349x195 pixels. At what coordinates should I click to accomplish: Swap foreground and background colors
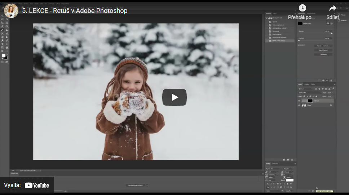coord(7,54)
